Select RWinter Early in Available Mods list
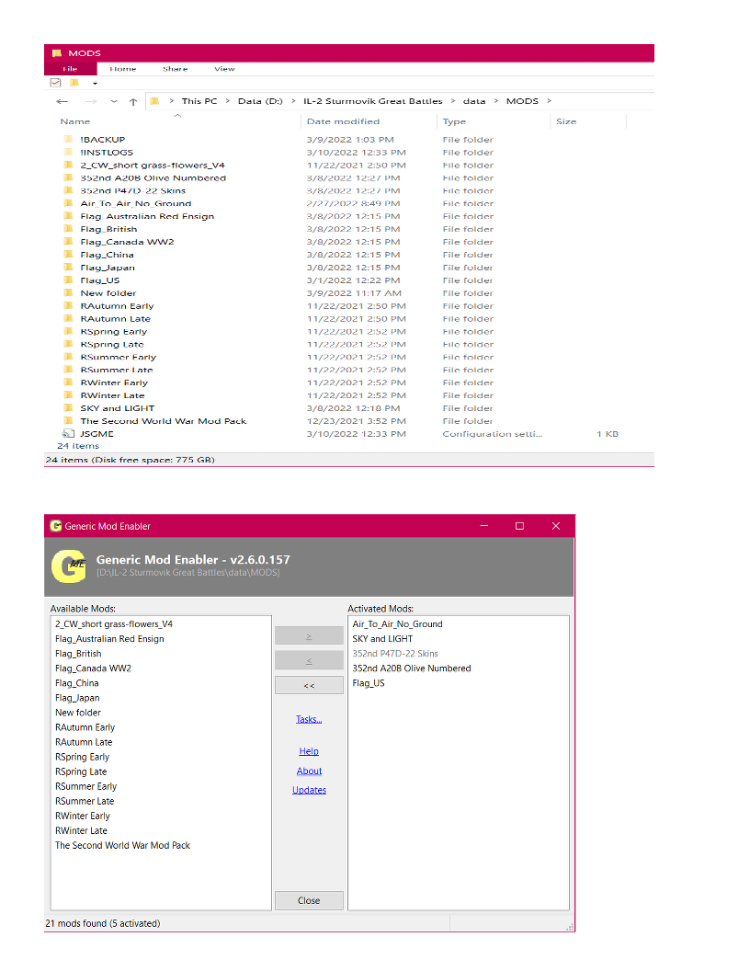Viewport: 750px width, 971px height. point(83,817)
